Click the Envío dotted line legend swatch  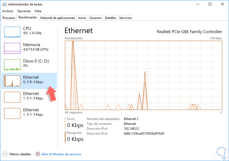coord(65,123)
